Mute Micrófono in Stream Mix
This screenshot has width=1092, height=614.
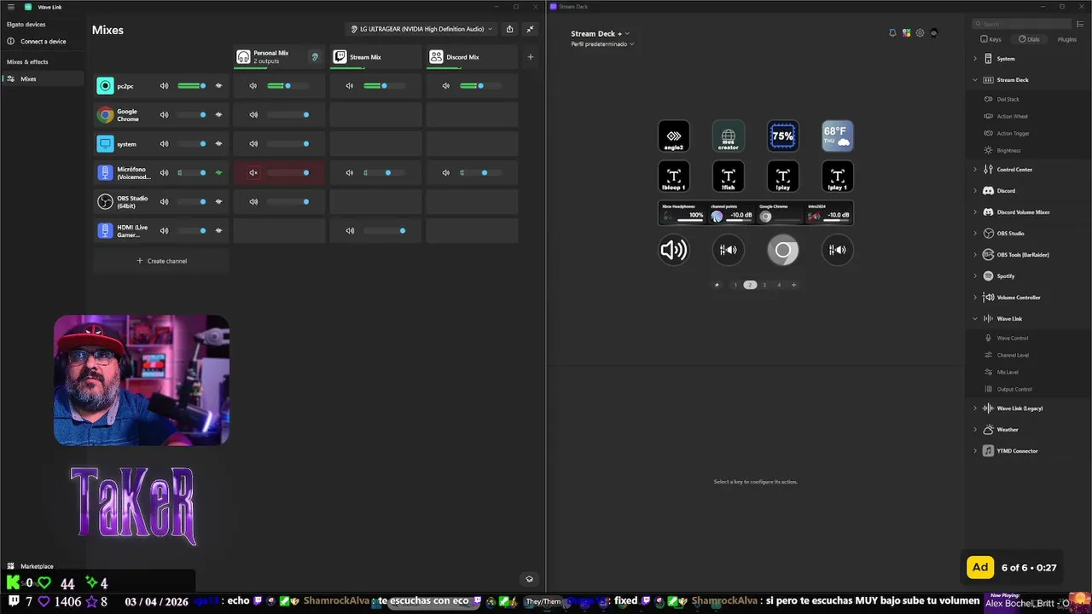(x=350, y=173)
